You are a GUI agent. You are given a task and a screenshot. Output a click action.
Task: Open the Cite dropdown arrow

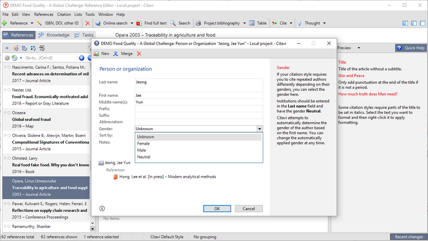(291, 23)
